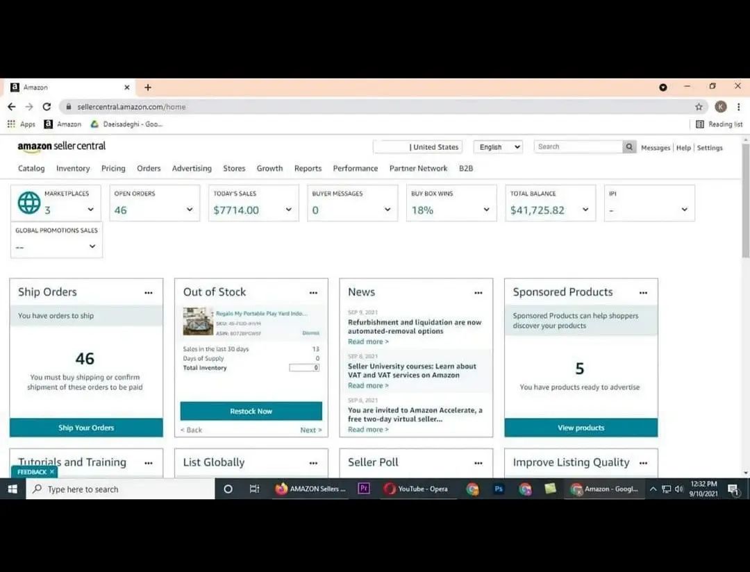Image resolution: width=750 pixels, height=572 pixels.
Task: Open Seller Poll card options menu
Action: tap(478, 463)
